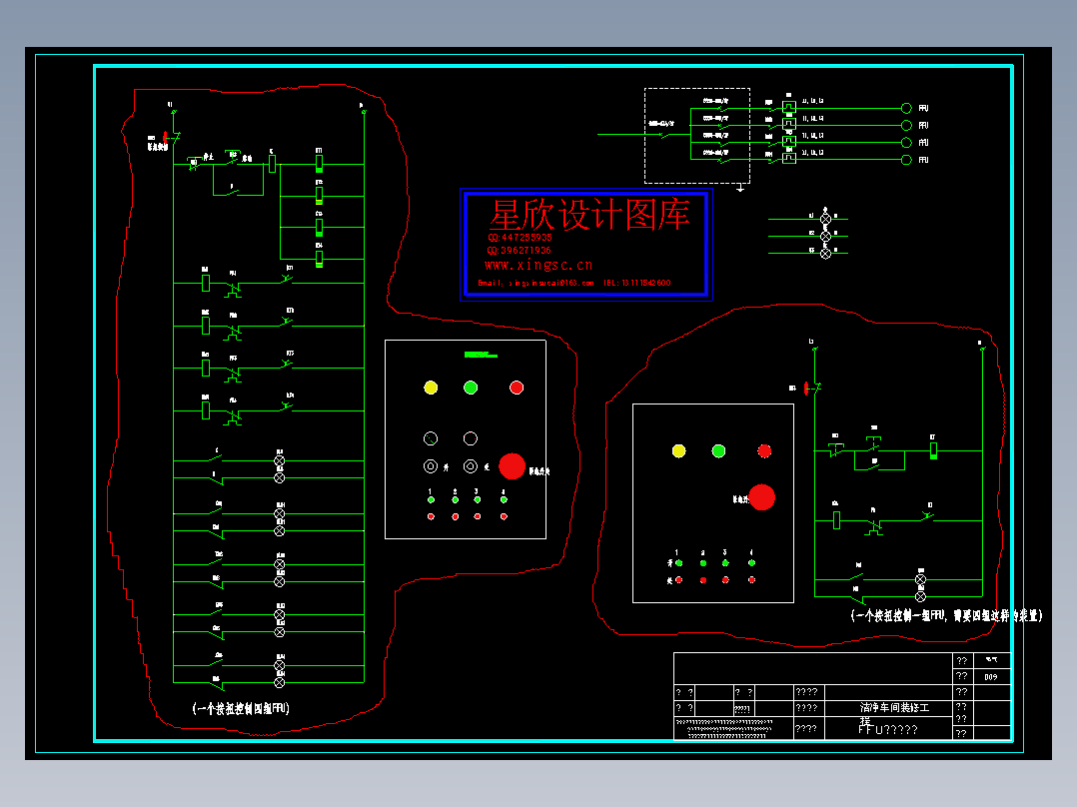Click the caption beginning "(一个按钮控制一组FFU"
This screenshot has height=807, width=1077.
tap(947, 616)
